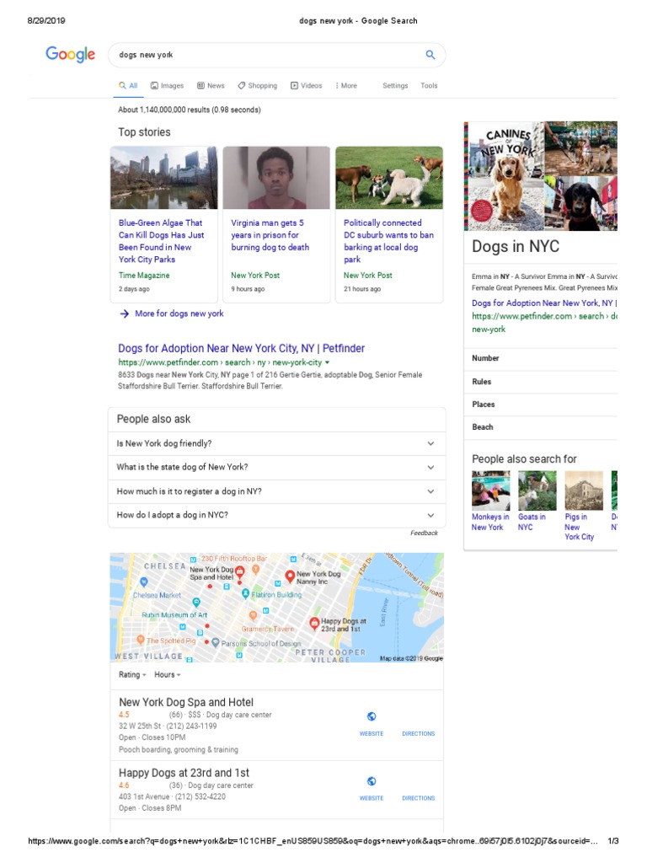Click the Goats in NYC thumbnail
Image resolution: width=647 pixels, height=863 pixels.
click(x=537, y=490)
